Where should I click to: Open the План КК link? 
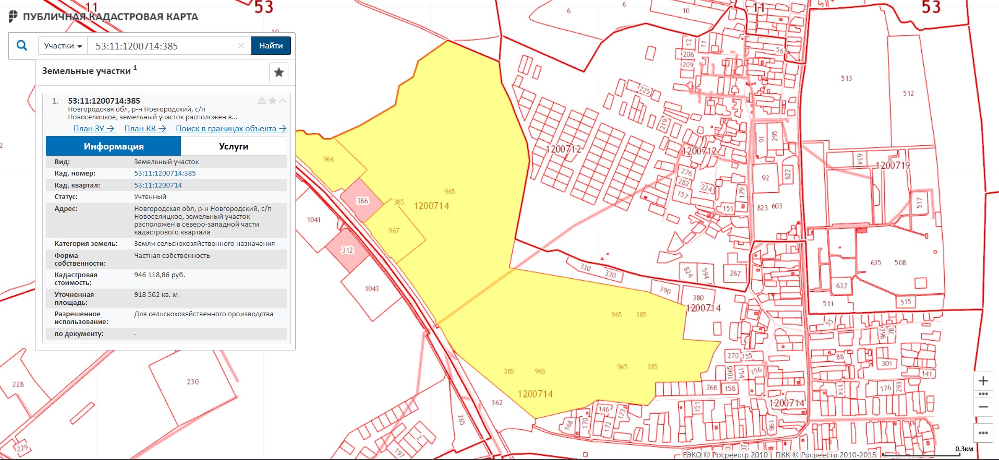click(x=145, y=129)
